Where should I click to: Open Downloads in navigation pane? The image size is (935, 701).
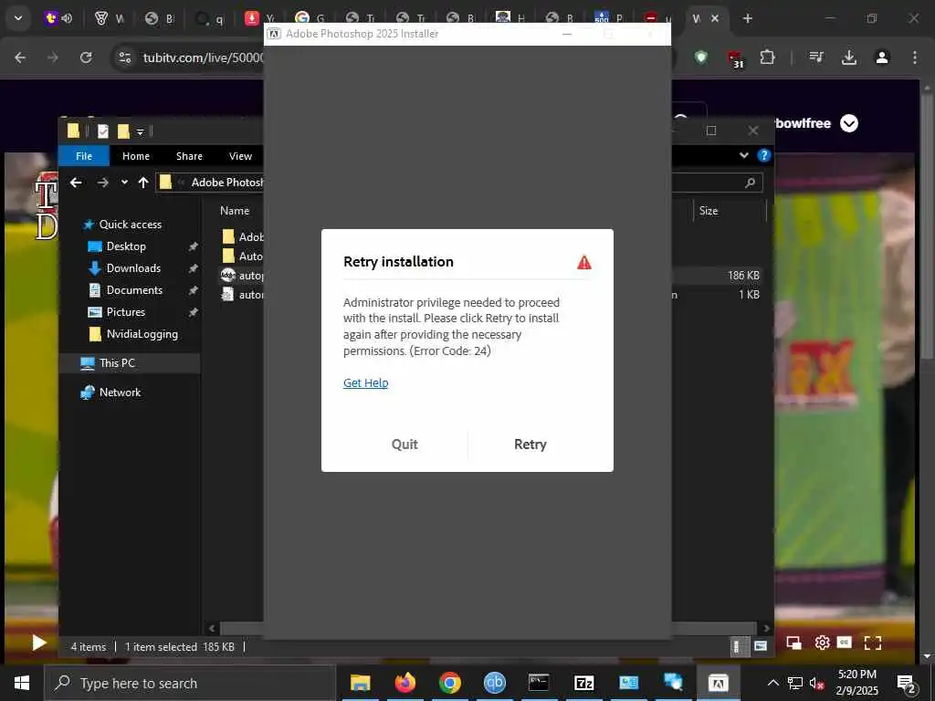pyautogui.click(x=133, y=268)
